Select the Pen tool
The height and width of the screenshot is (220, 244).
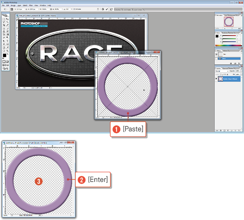click(x=4, y=44)
